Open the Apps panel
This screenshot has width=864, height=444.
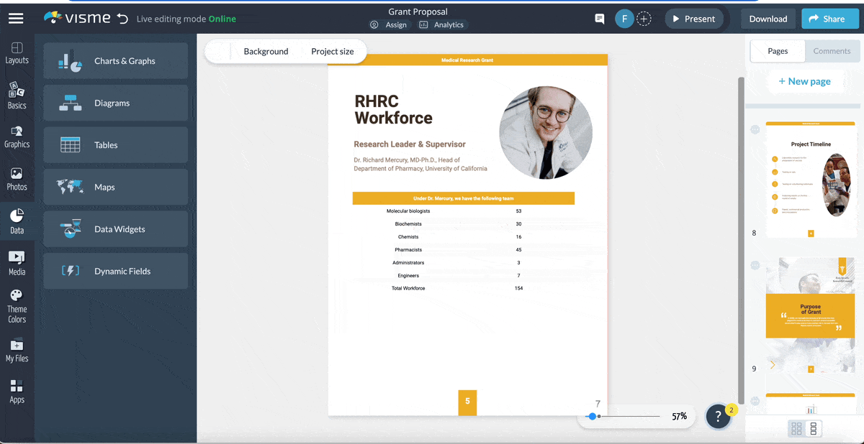point(16,392)
